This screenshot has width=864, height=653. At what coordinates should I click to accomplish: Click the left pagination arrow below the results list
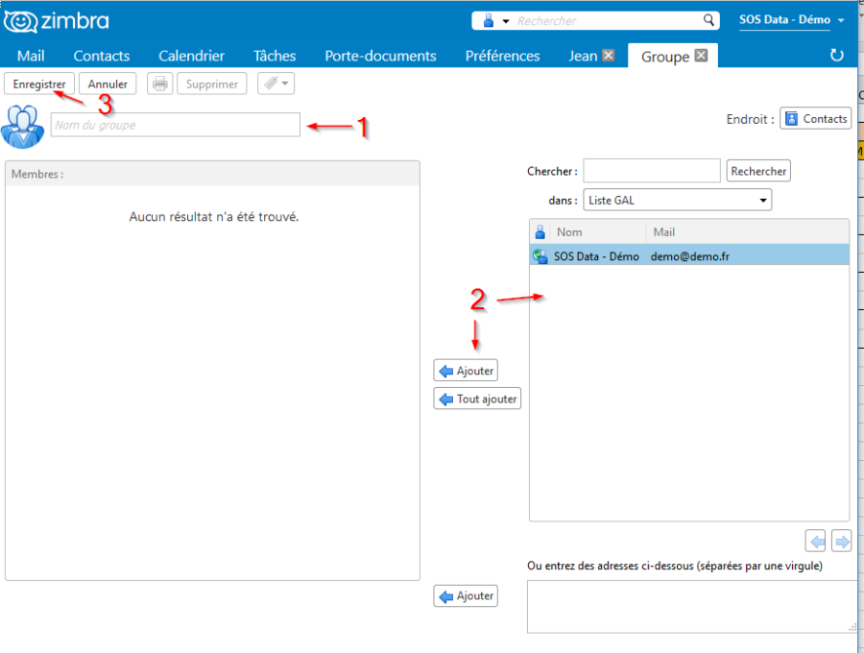(x=815, y=541)
